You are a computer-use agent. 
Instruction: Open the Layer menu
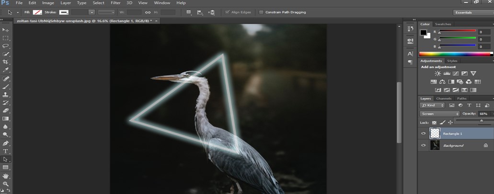click(66, 3)
